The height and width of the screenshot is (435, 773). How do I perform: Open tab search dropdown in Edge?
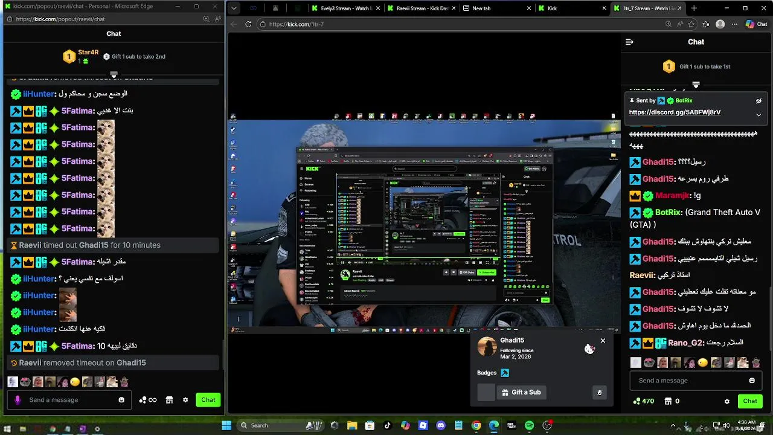tap(234, 8)
